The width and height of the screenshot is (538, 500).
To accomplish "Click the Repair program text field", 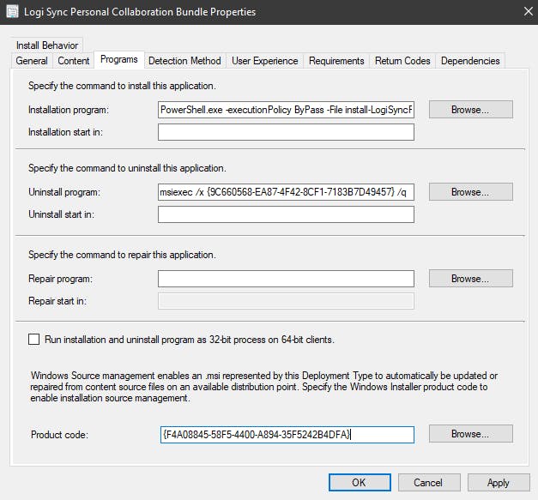I will click(286, 279).
